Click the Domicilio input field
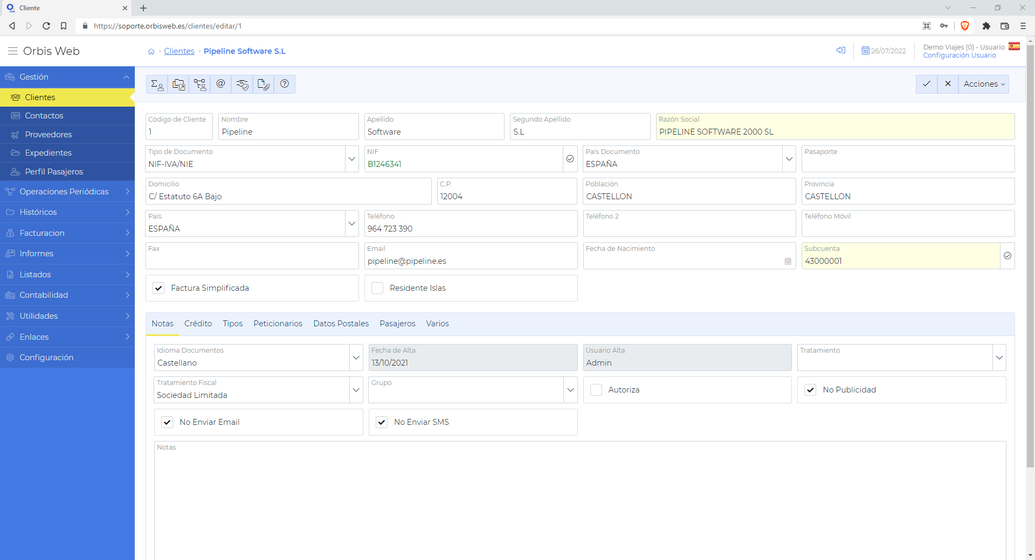This screenshot has height=560, width=1035. (288, 191)
